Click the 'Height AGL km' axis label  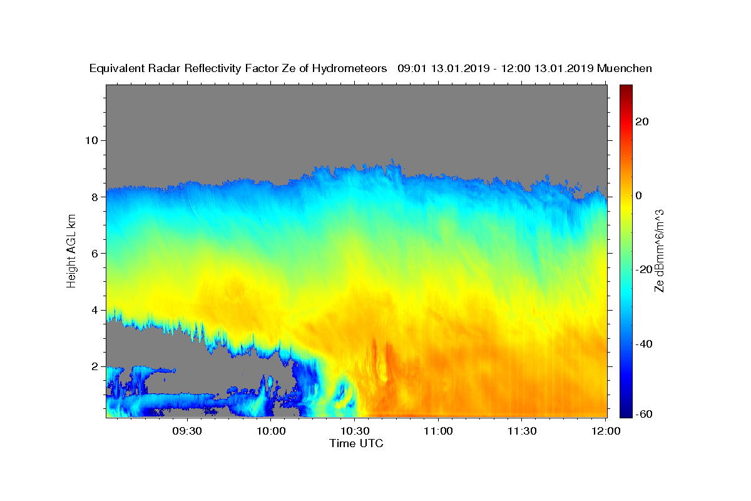(x=72, y=250)
